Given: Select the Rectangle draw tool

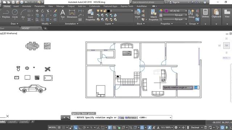Looking at the screenshot, I should point(29,11).
